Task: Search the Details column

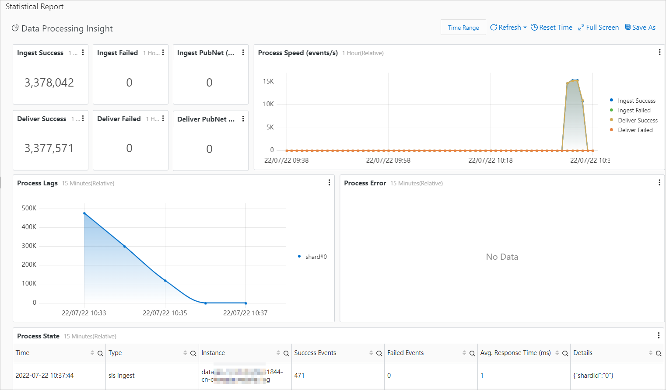Action: coord(659,353)
